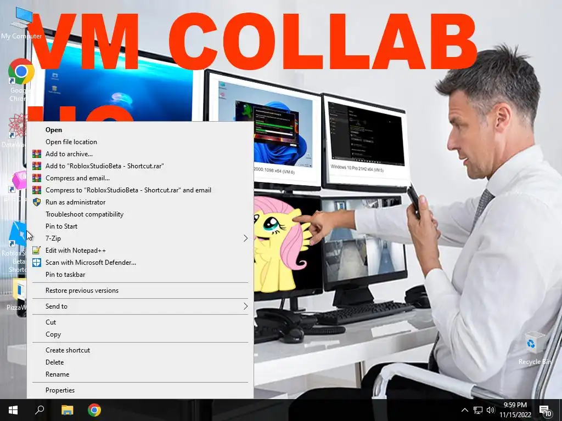Select Restore previous versions
Image resolution: width=562 pixels, height=421 pixels.
140,291
